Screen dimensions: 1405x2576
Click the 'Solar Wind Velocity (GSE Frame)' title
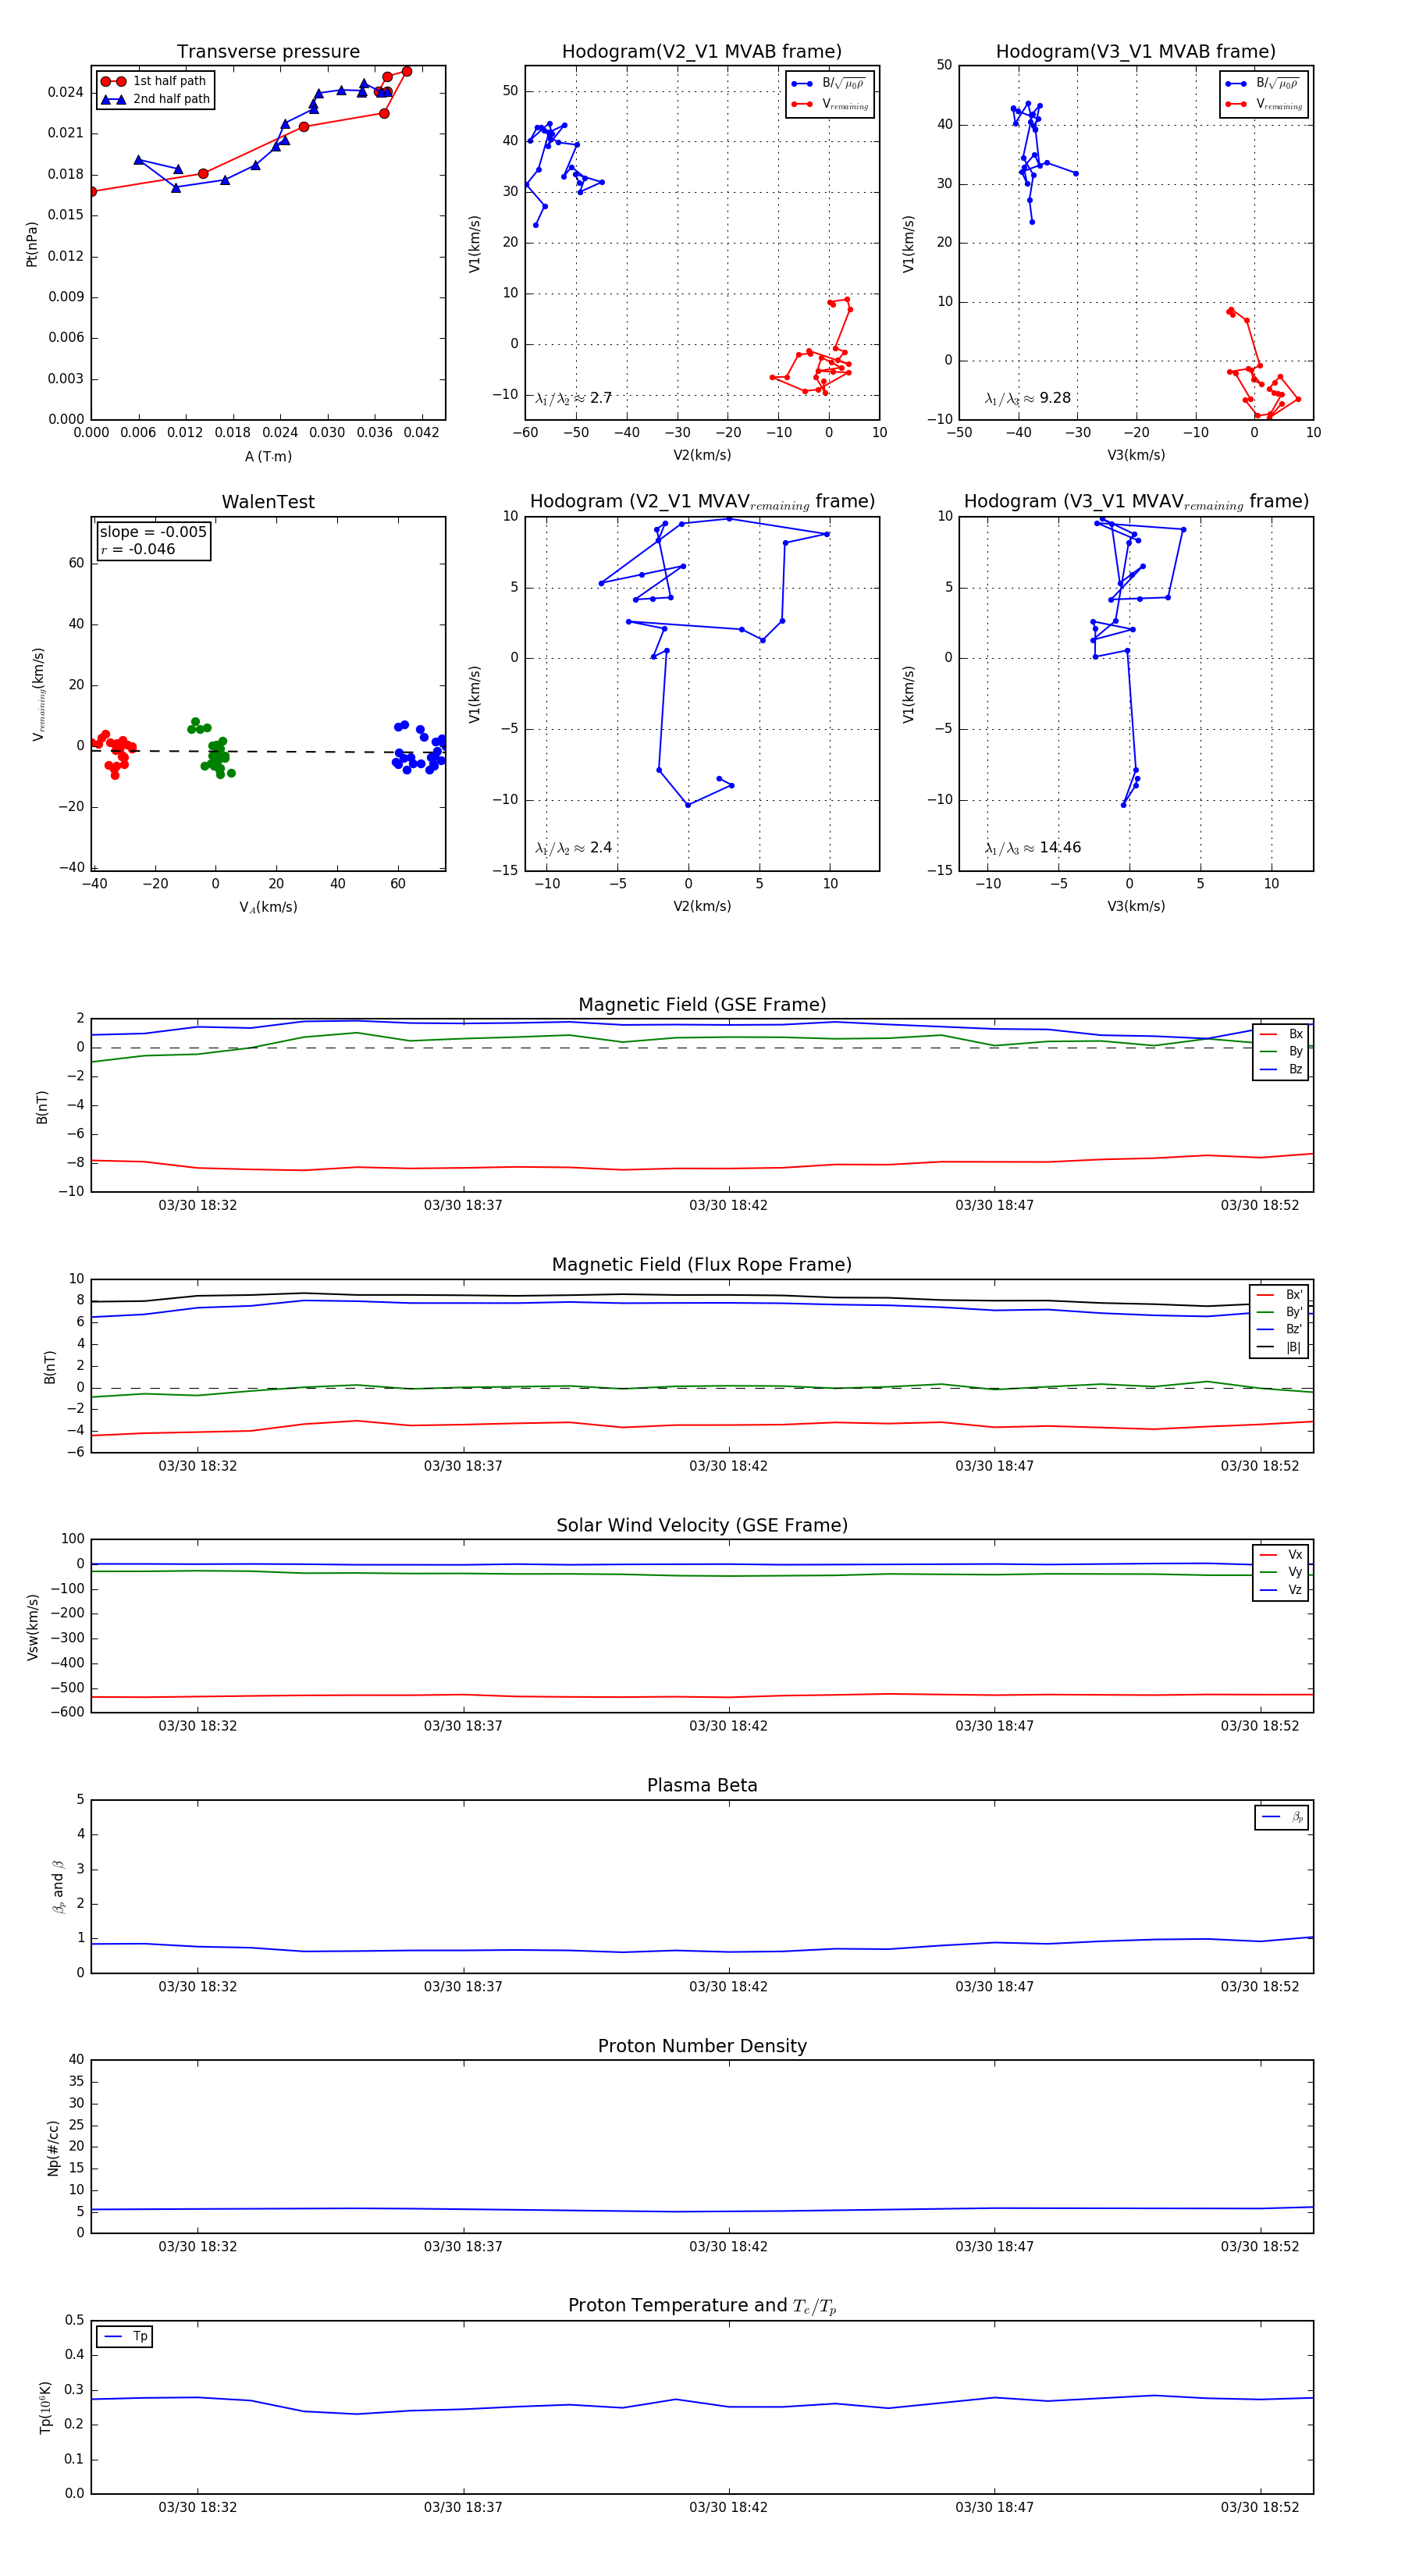702,1525
